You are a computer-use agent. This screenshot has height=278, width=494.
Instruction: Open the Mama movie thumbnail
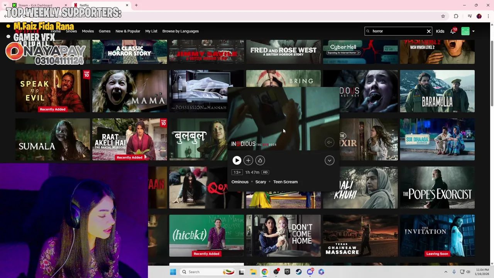coord(130,91)
